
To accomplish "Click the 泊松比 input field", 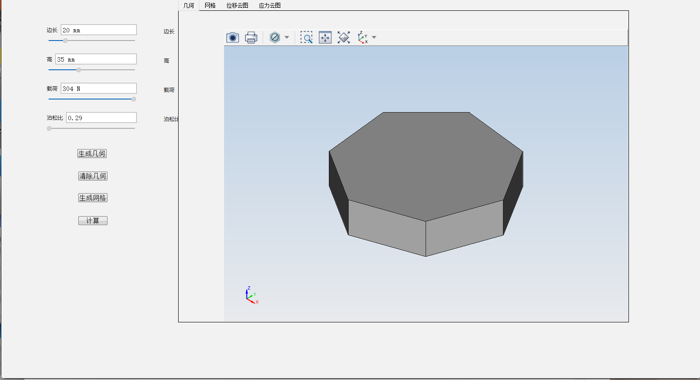I will [x=101, y=118].
